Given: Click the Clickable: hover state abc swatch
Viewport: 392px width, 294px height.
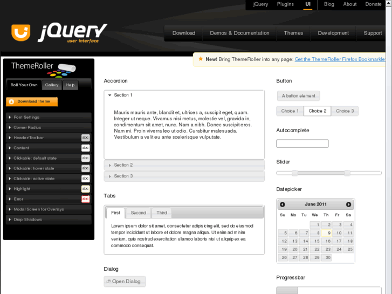Looking at the screenshot, I should [x=86, y=168].
